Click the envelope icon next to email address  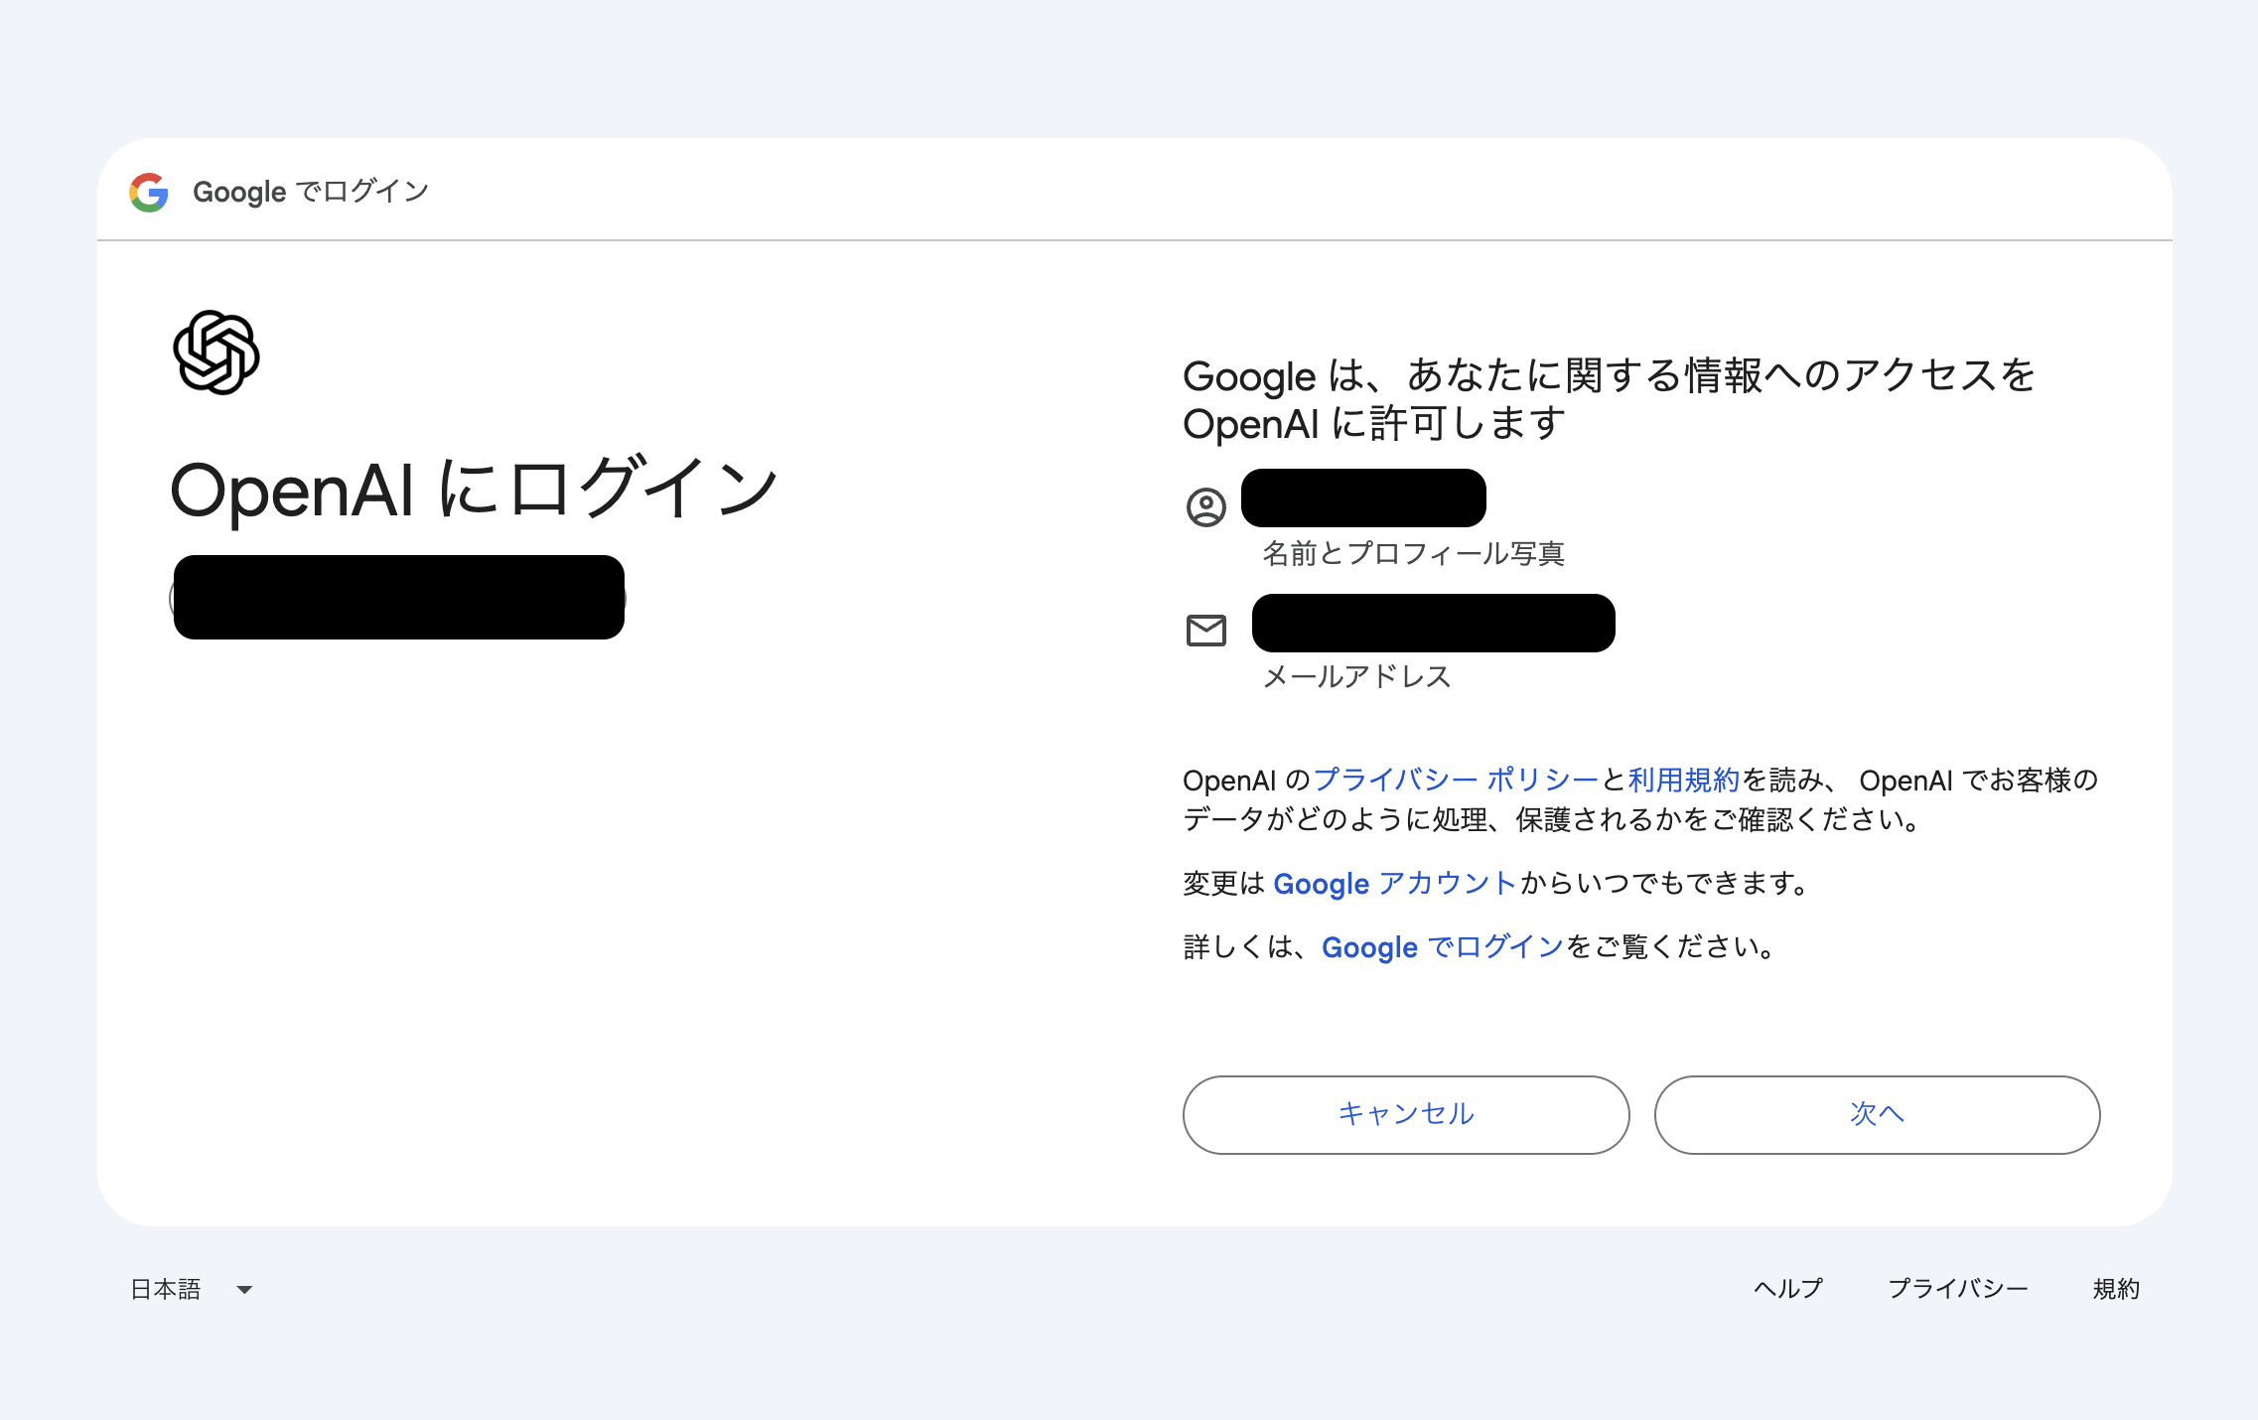click(x=1205, y=630)
